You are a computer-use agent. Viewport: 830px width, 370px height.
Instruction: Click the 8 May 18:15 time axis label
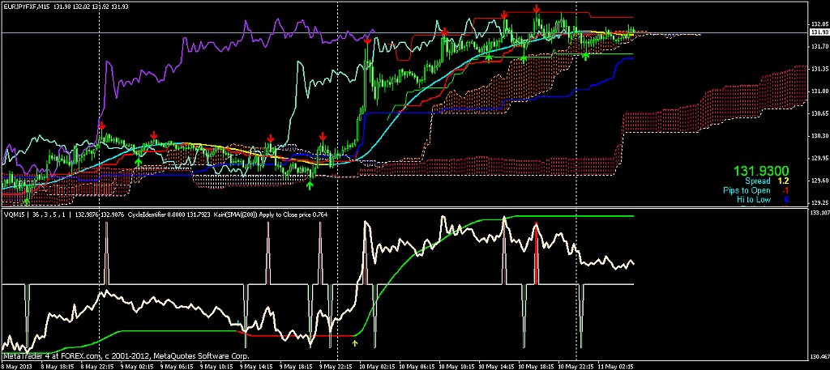56,366
